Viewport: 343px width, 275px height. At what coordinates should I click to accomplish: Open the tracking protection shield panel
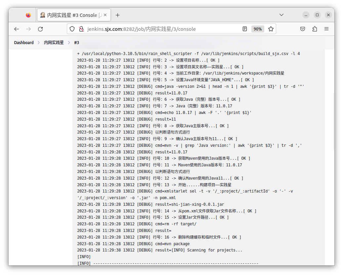click(x=72, y=29)
